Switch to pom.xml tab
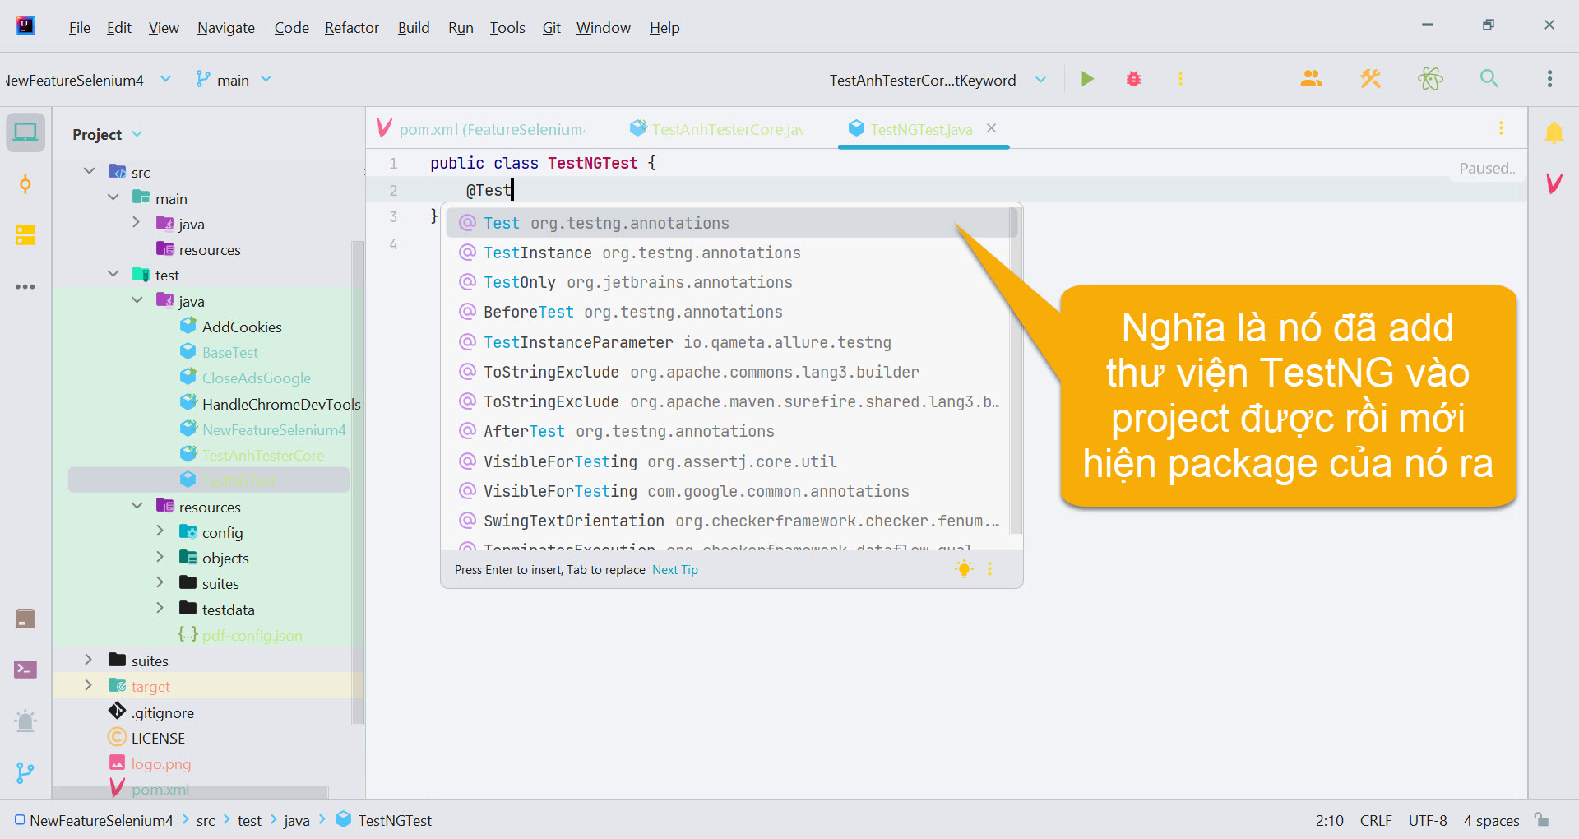Image resolution: width=1579 pixels, height=839 pixels. click(481, 129)
